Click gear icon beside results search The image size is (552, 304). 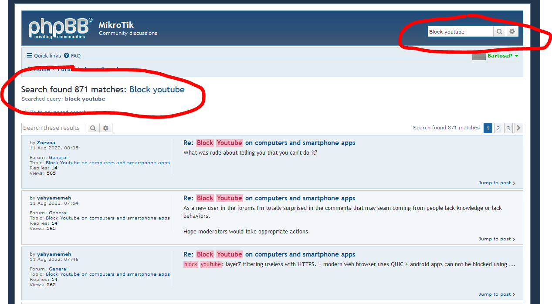coord(106,128)
